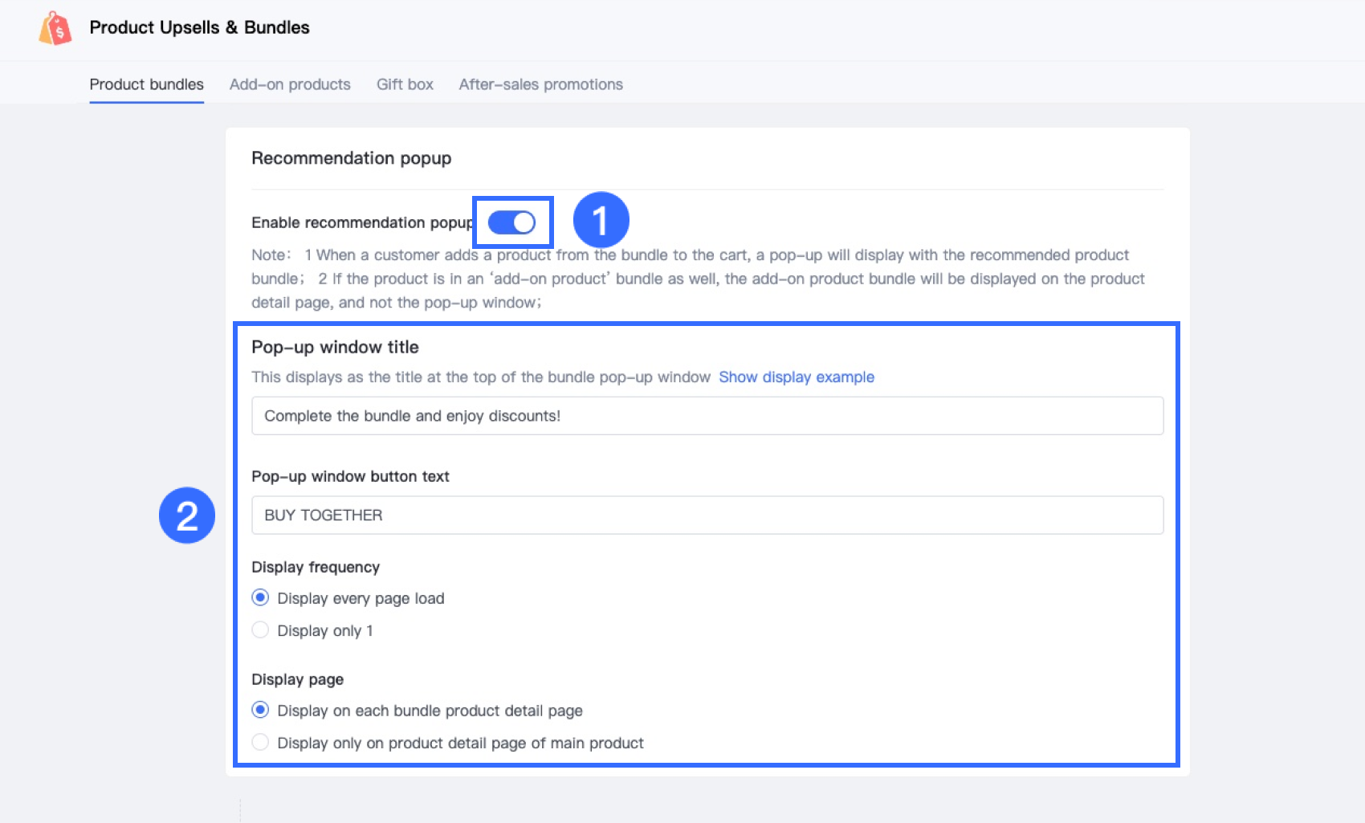1365x823 pixels.
Task: Click the Display page label
Action: click(x=297, y=679)
